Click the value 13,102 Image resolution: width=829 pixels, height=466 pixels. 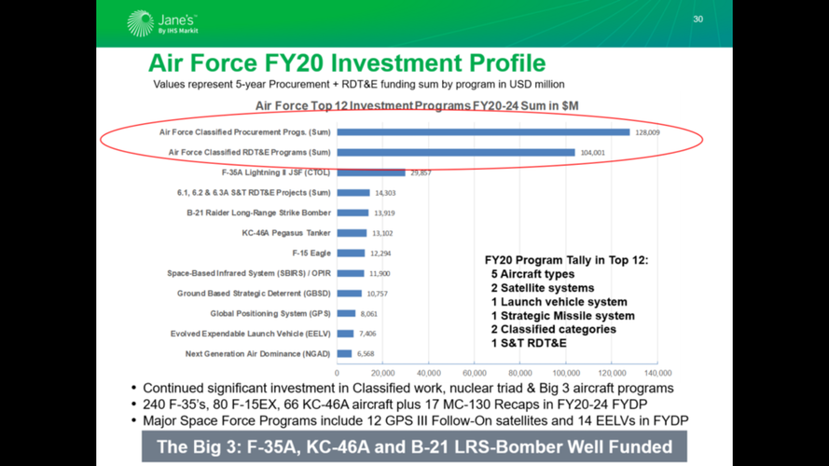382,233
